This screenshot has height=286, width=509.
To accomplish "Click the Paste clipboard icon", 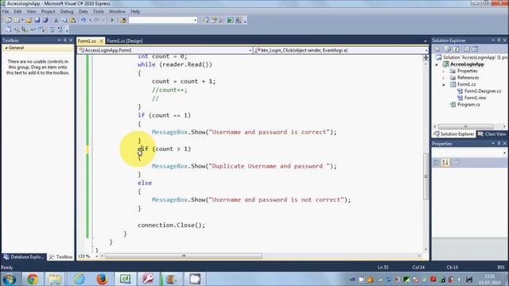I will point(72,21).
